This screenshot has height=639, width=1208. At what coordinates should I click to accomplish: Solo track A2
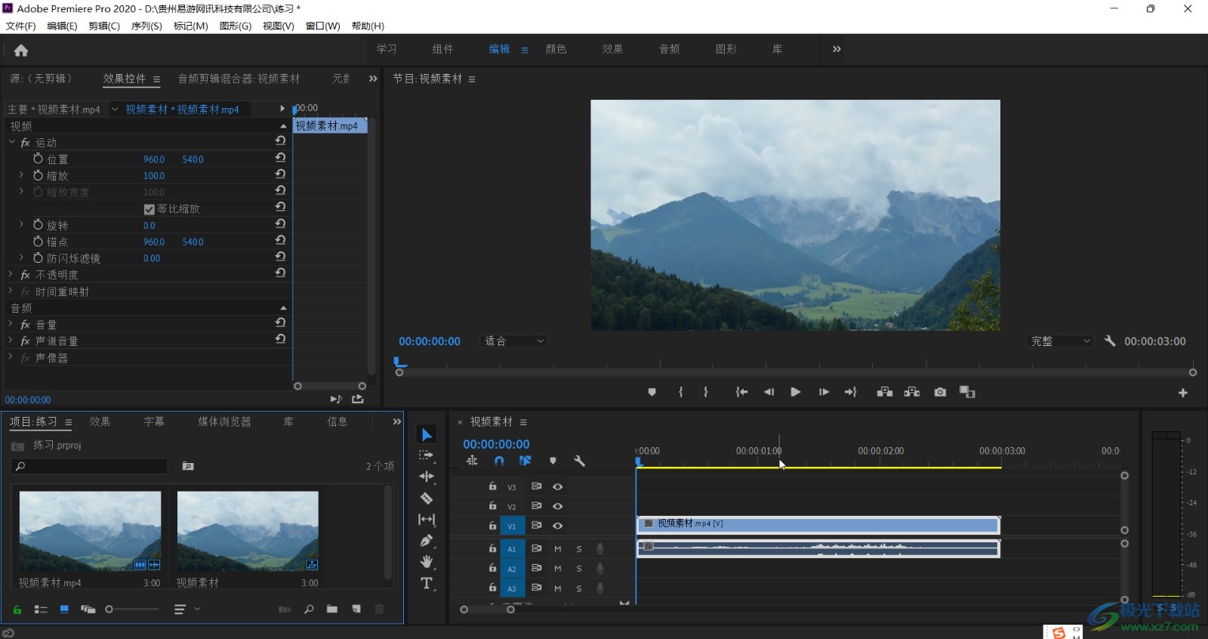point(579,568)
